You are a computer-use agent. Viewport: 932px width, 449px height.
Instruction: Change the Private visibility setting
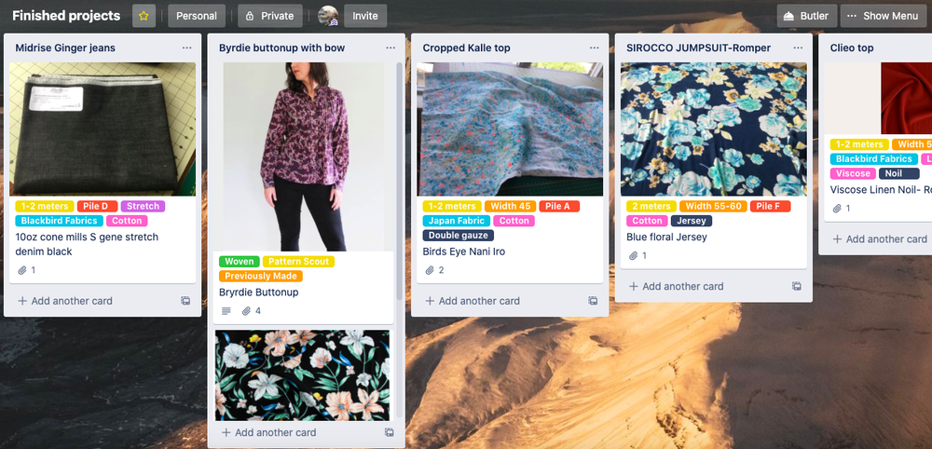(x=270, y=16)
